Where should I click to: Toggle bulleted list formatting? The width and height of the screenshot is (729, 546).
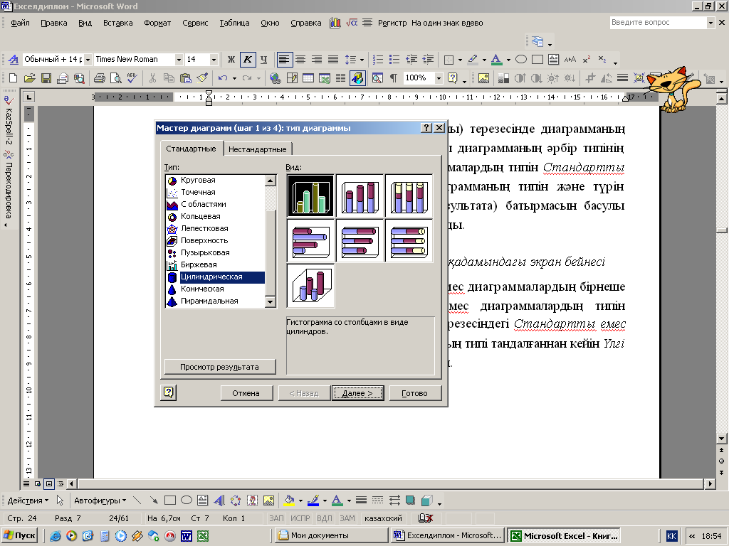click(394, 60)
